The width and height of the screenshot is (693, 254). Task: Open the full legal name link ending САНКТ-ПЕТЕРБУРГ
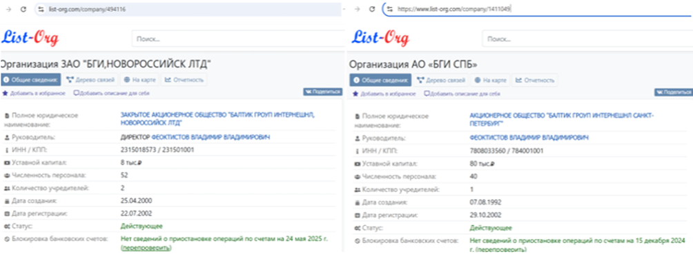point(561,120)
